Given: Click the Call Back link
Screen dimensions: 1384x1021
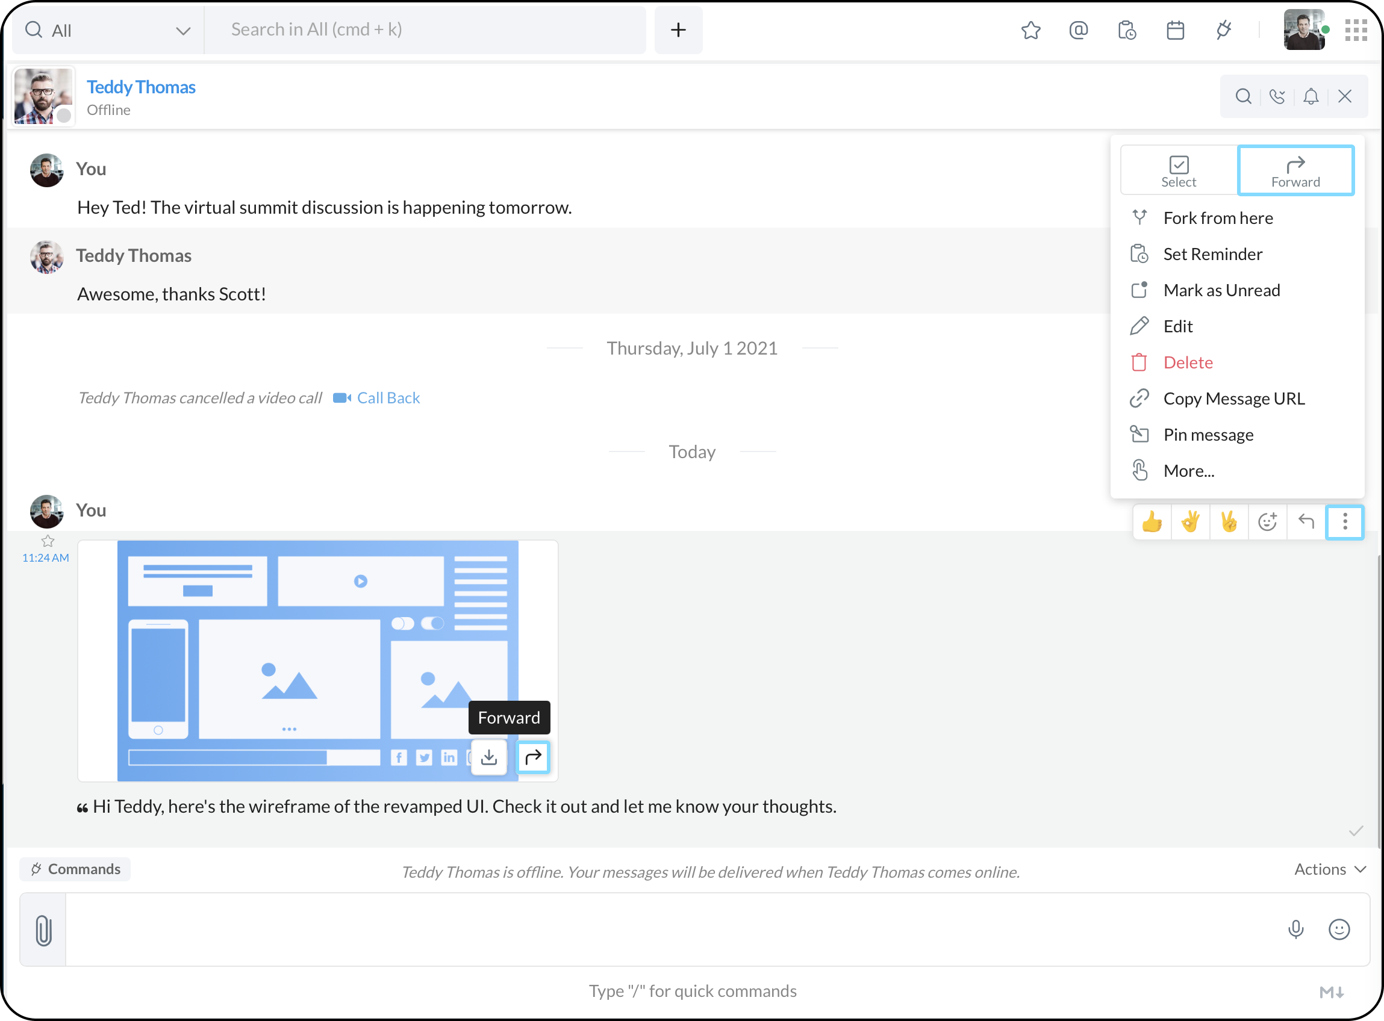Looking at the screenshot, I should click(388, 397).
